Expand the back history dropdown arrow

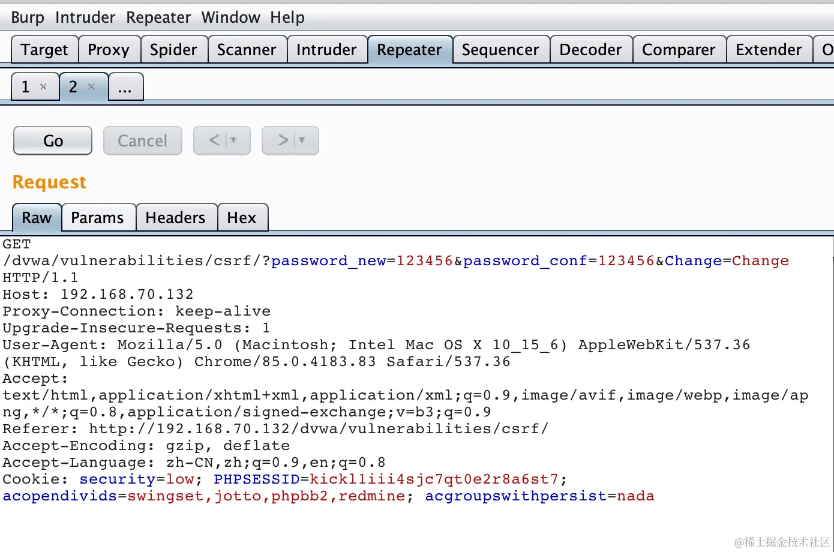click(234, 140)
